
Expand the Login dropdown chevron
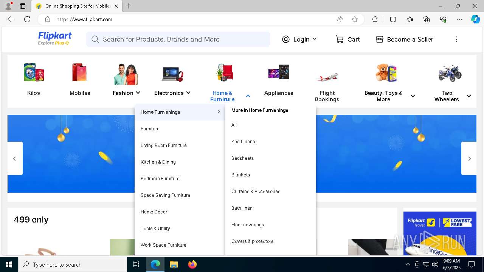pos(315,39)
